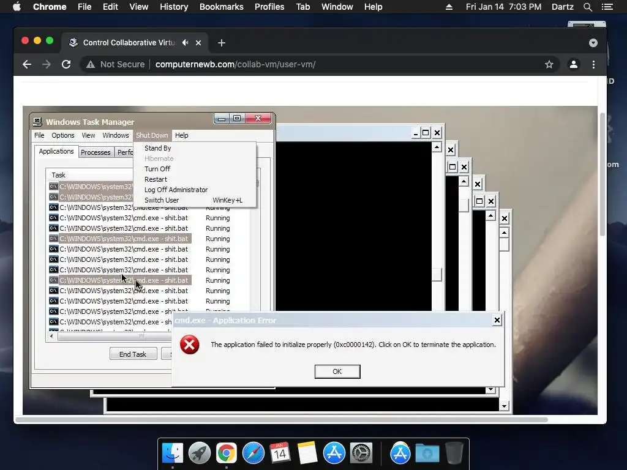Open a new tab with plus button
The image size is (627, 470).
pyautogui.click(x=222, y=43)
